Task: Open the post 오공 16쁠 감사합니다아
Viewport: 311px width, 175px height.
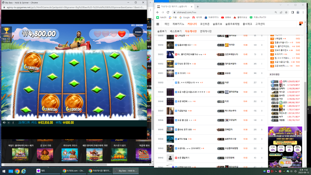Action: coord(191,92)
